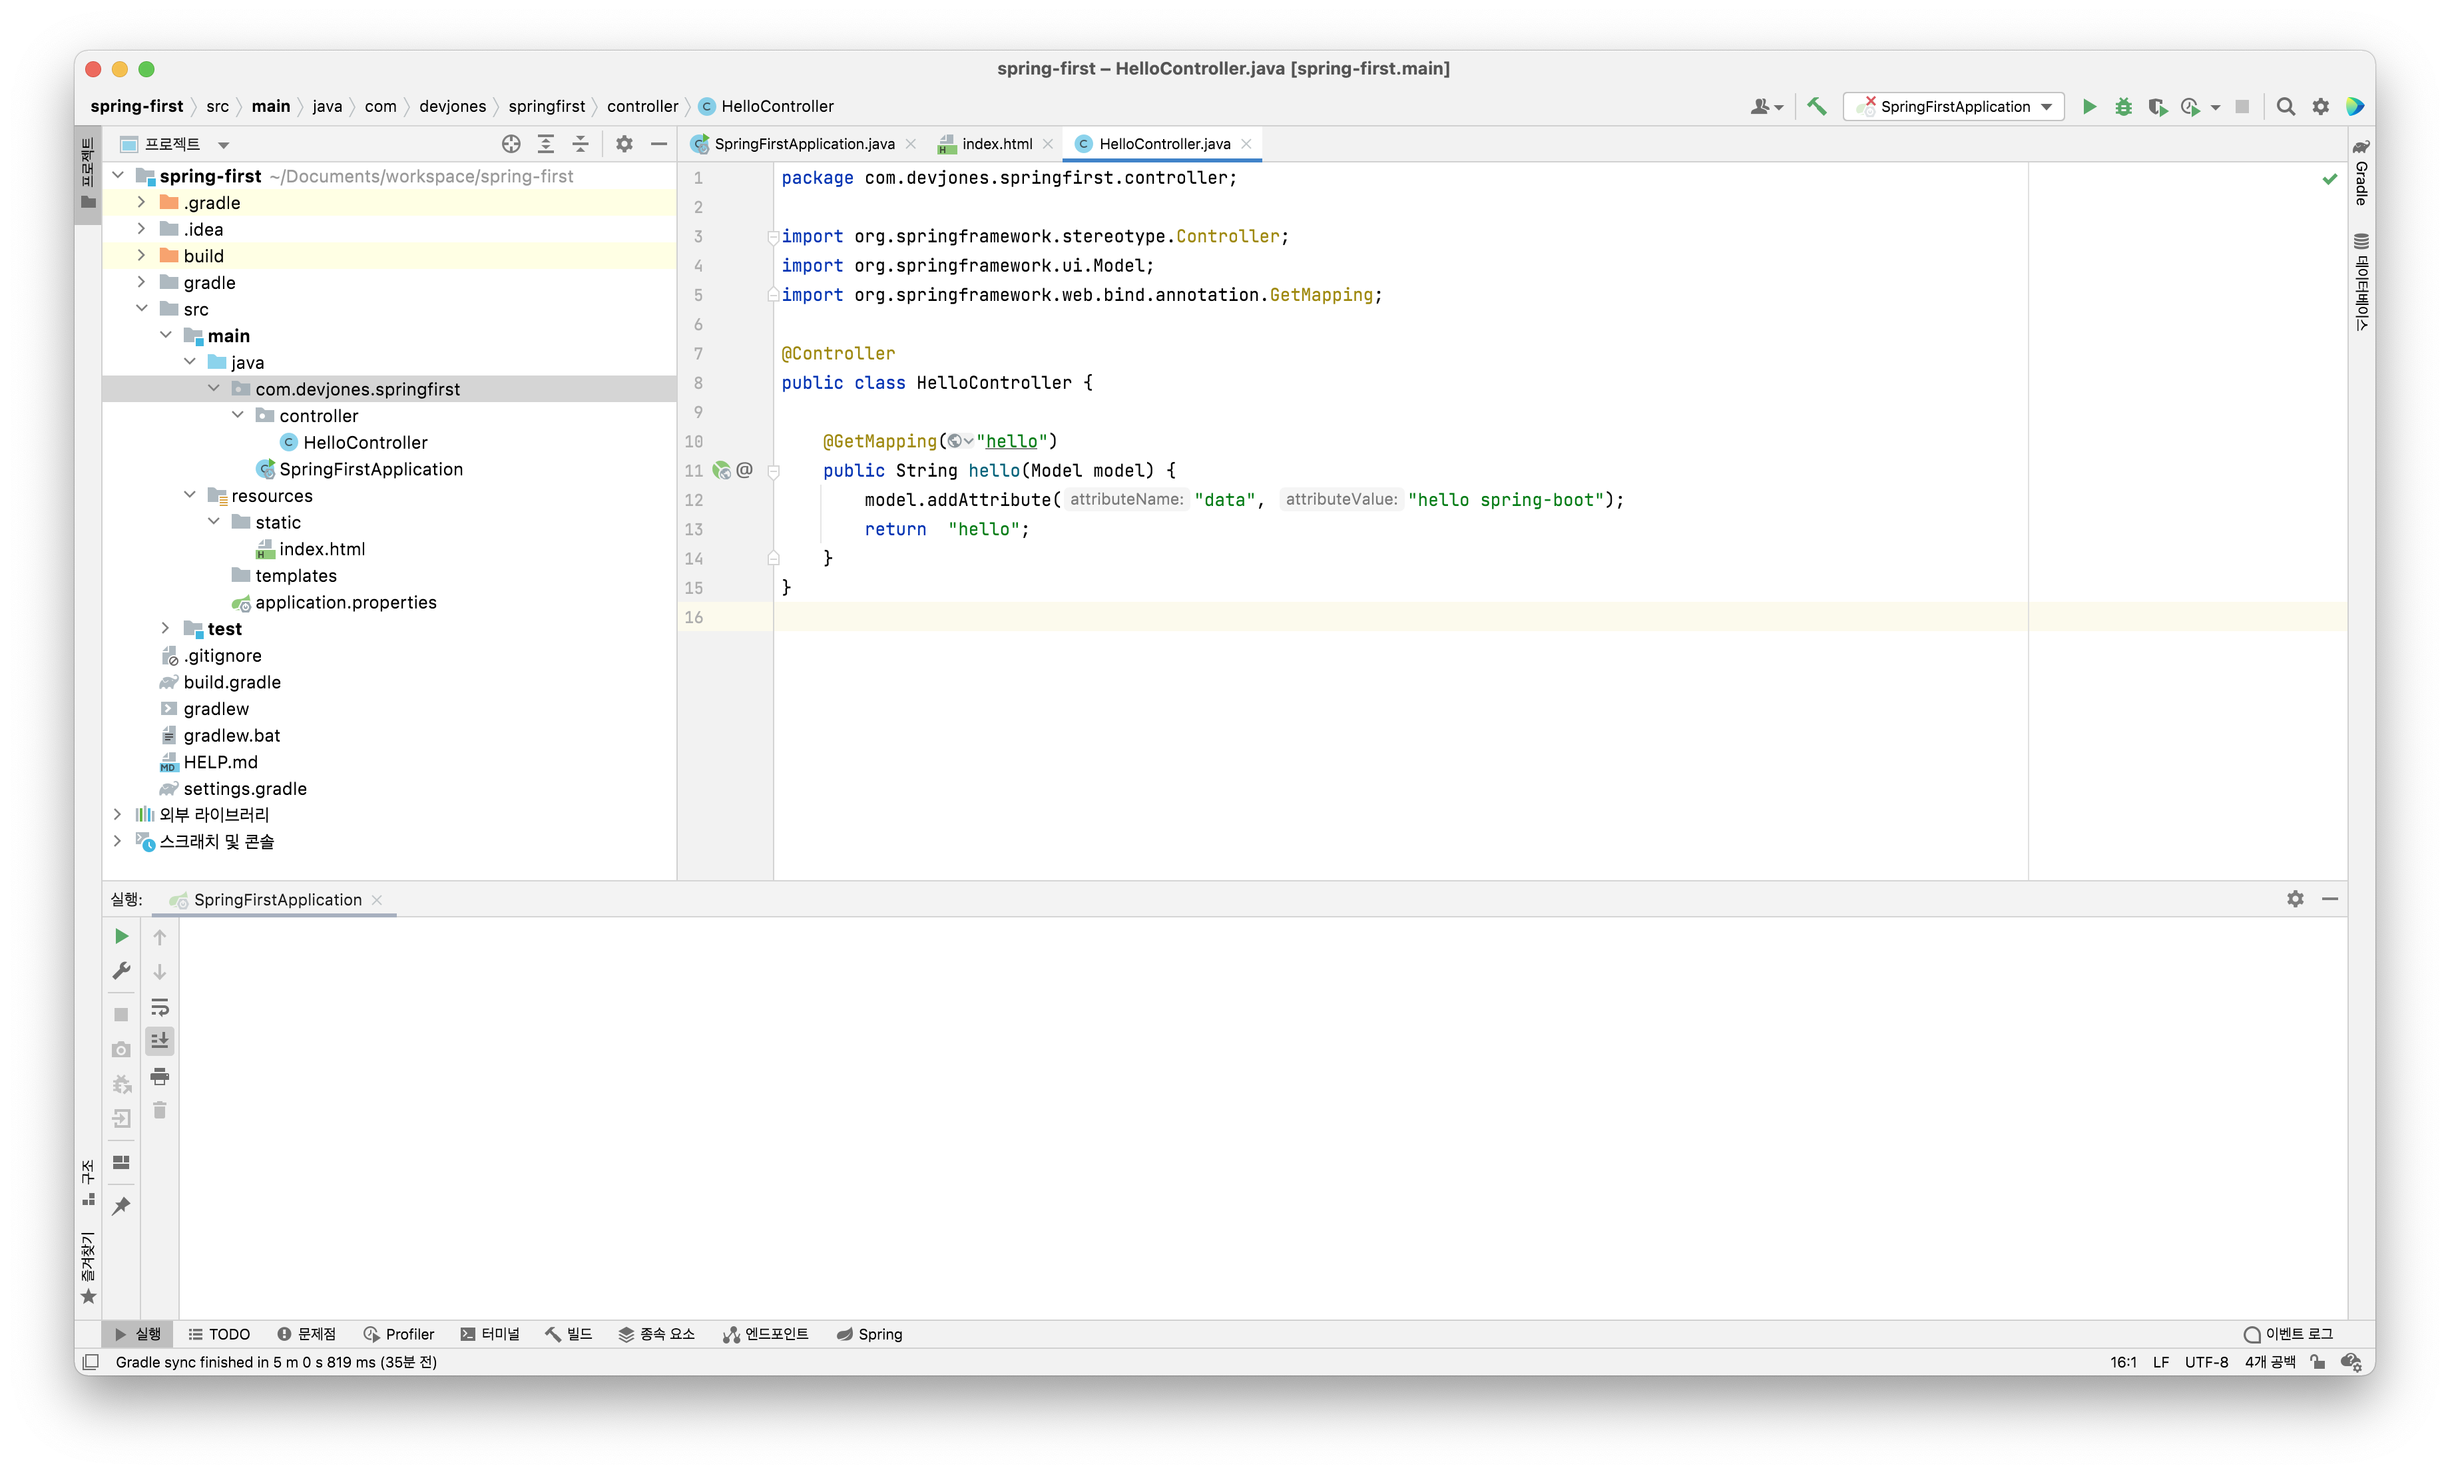Expand the test folder in project tree
2450x1474 pixels.
pyautogui.click(x=166, y=628)
